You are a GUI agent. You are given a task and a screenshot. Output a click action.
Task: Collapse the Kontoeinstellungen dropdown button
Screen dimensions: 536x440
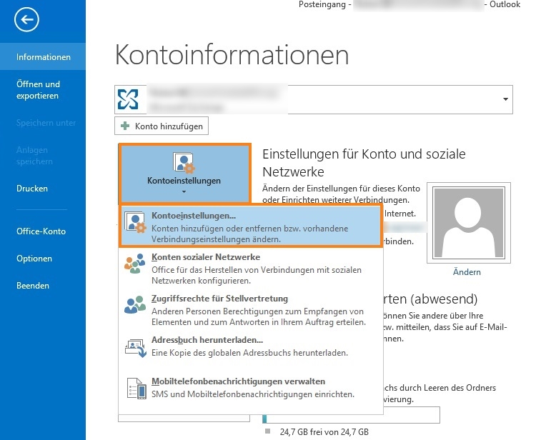coord(185,174)
